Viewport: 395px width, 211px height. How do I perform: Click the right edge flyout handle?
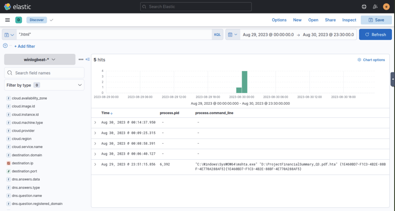[x=393, y=79]
